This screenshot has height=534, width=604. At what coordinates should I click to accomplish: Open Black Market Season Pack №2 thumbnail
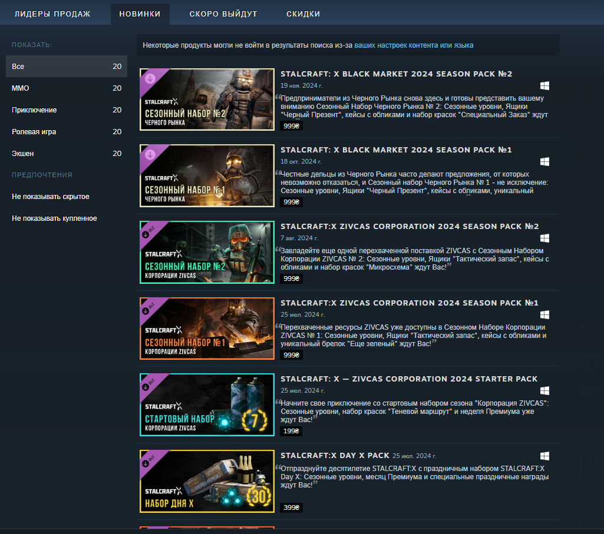(x=207, y=99)
